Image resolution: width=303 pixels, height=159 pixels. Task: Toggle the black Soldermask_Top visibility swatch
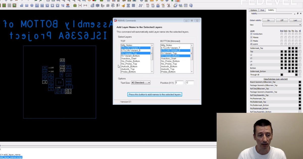[289, 48]
